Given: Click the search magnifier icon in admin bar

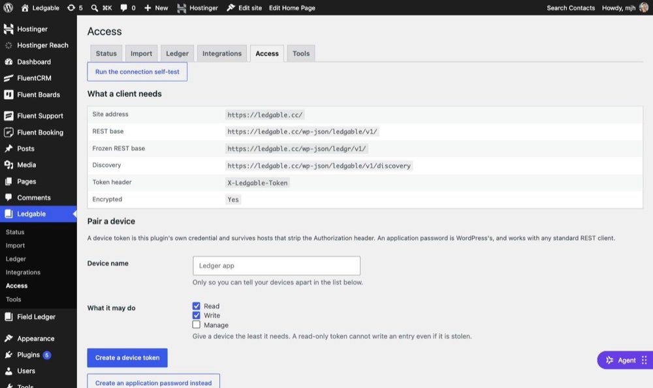Looking at the screenshot, I should [95, 7].
